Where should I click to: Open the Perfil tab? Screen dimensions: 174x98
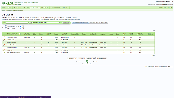(10, 8)
